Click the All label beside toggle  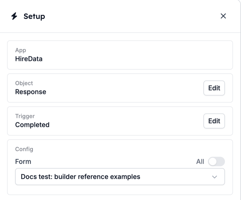point(200,162)
